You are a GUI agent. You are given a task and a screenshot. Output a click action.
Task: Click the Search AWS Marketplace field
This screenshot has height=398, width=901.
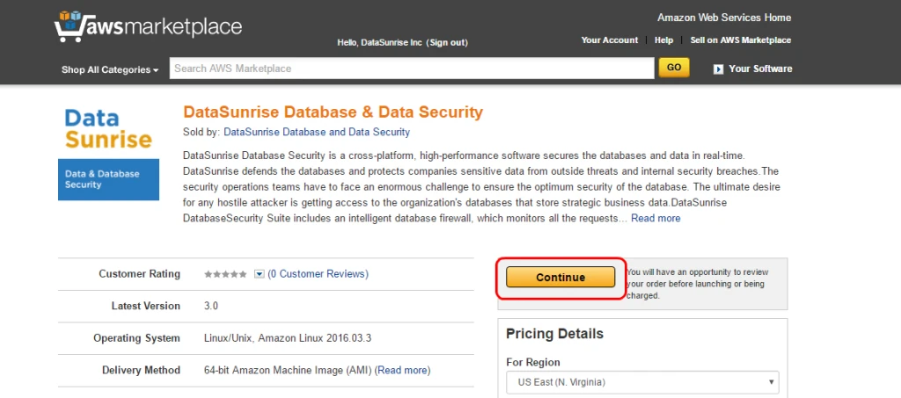coord(411,69)
